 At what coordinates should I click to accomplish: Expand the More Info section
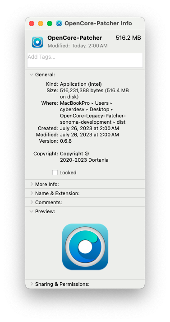pyautogui.click(x=32, y=184)
